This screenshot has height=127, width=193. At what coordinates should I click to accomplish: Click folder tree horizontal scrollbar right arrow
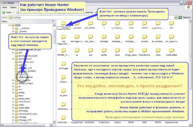pos(51,125)
